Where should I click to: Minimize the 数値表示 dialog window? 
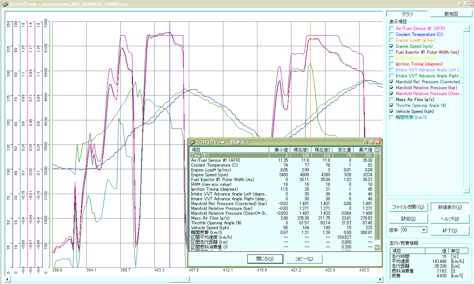(x=366, y=142)
